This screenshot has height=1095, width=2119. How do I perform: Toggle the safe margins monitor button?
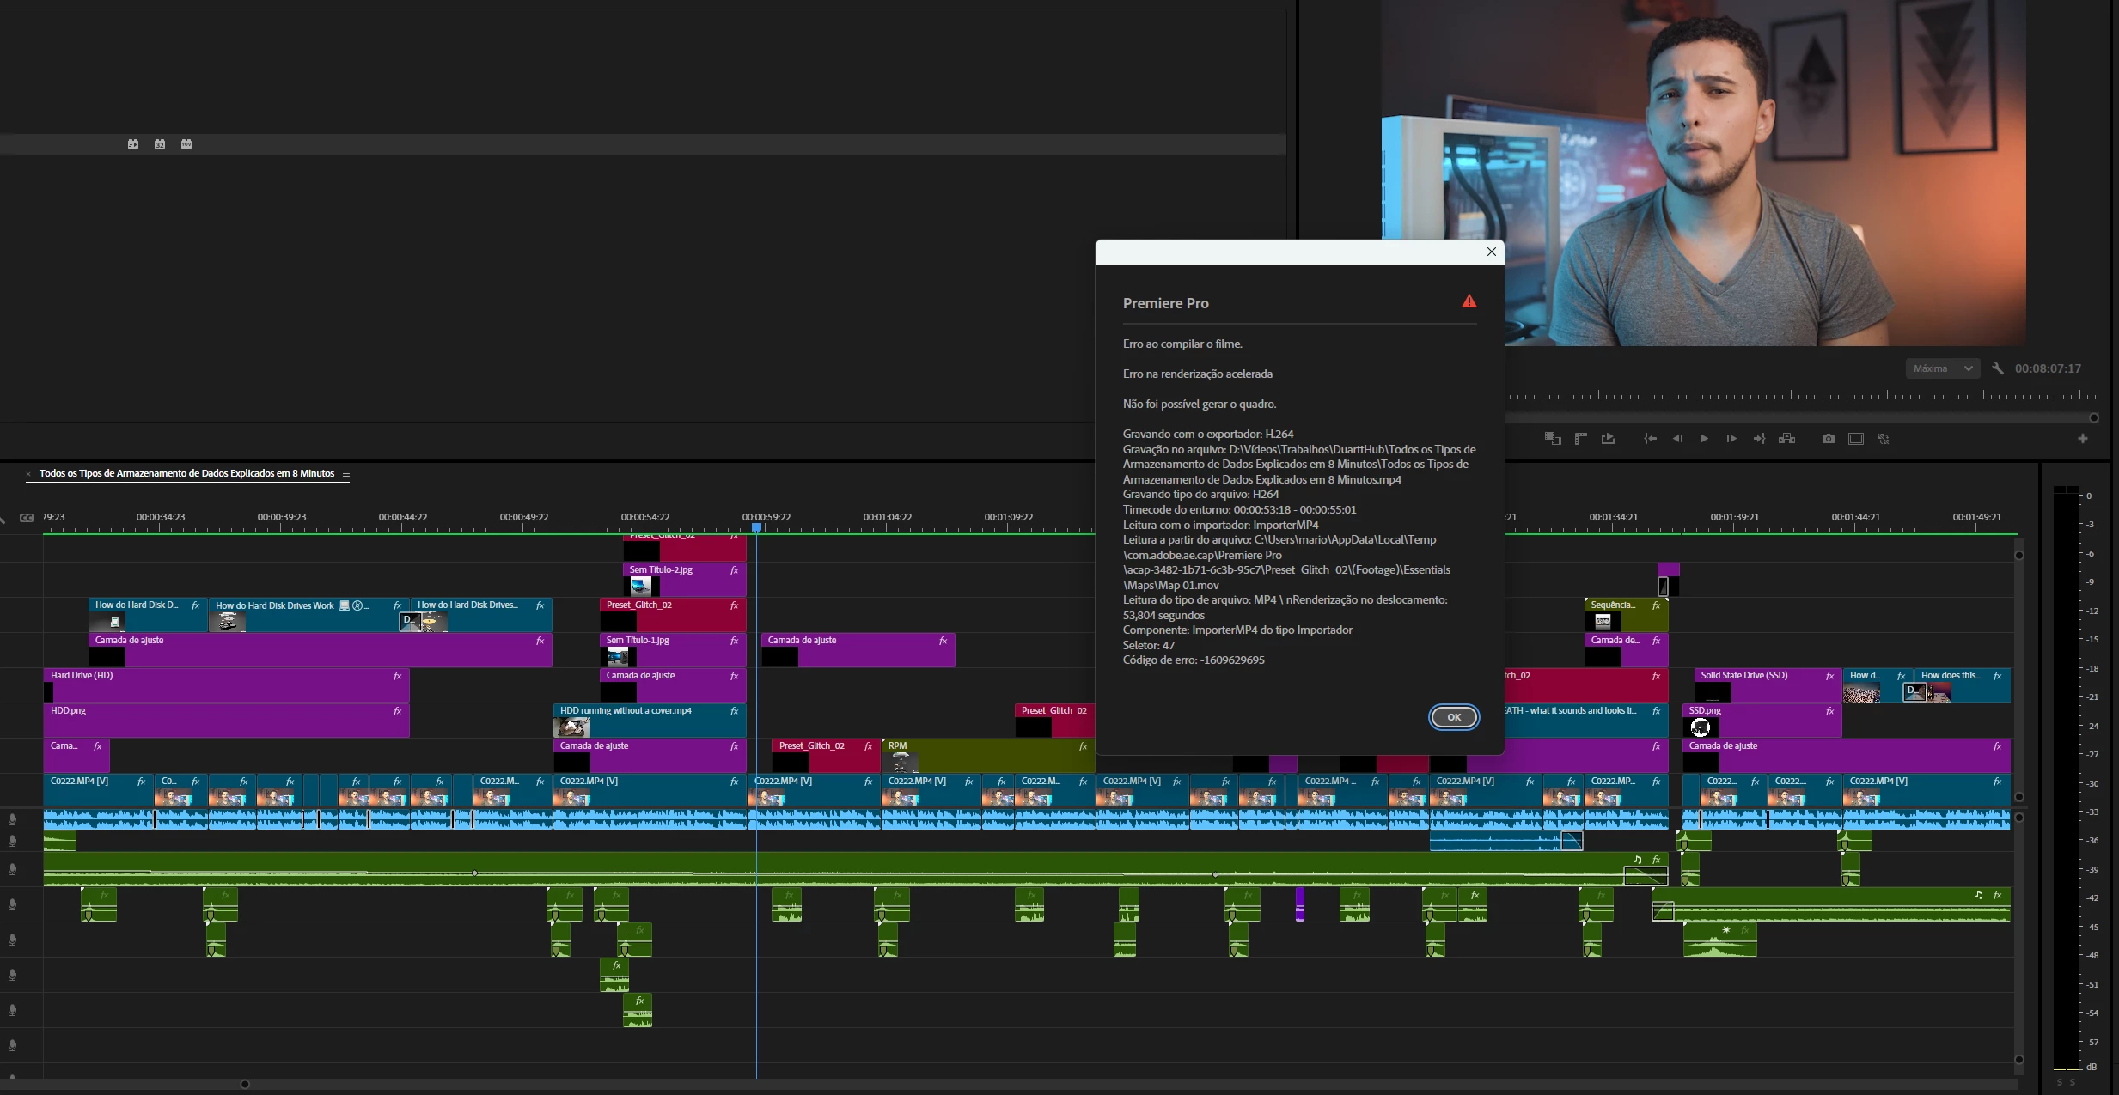[1856, 439]
